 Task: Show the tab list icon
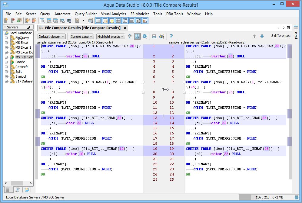pos(288,28)
